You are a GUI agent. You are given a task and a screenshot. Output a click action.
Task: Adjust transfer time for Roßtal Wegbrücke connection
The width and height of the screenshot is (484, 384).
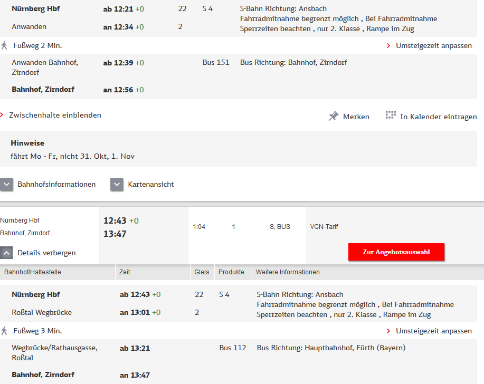pos(433,331)
